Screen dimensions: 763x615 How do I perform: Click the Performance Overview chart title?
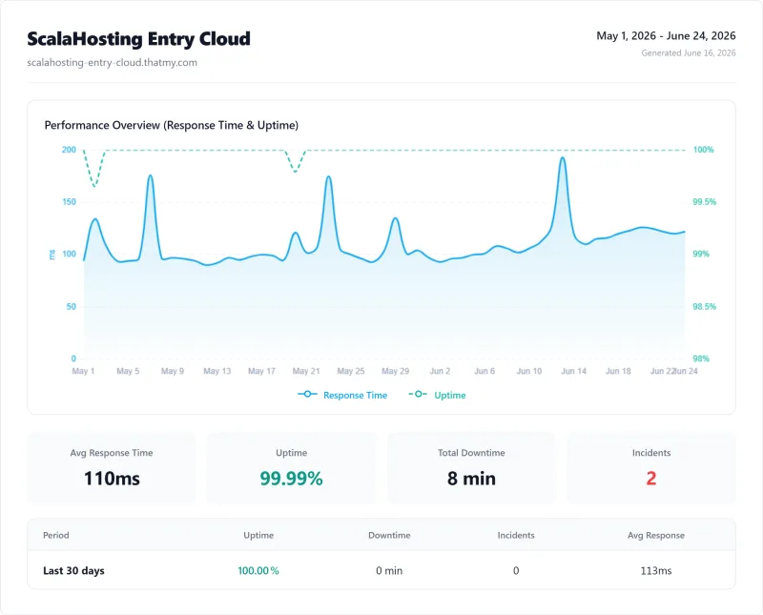[172, 125]
